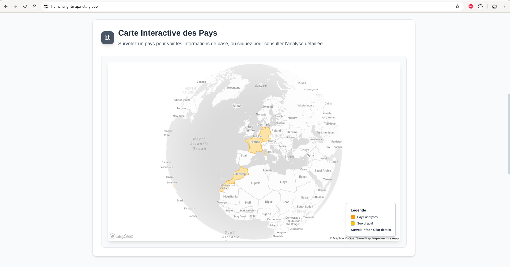
Task: Click the Survol actif color swatch
Action: tap(353, 223)
